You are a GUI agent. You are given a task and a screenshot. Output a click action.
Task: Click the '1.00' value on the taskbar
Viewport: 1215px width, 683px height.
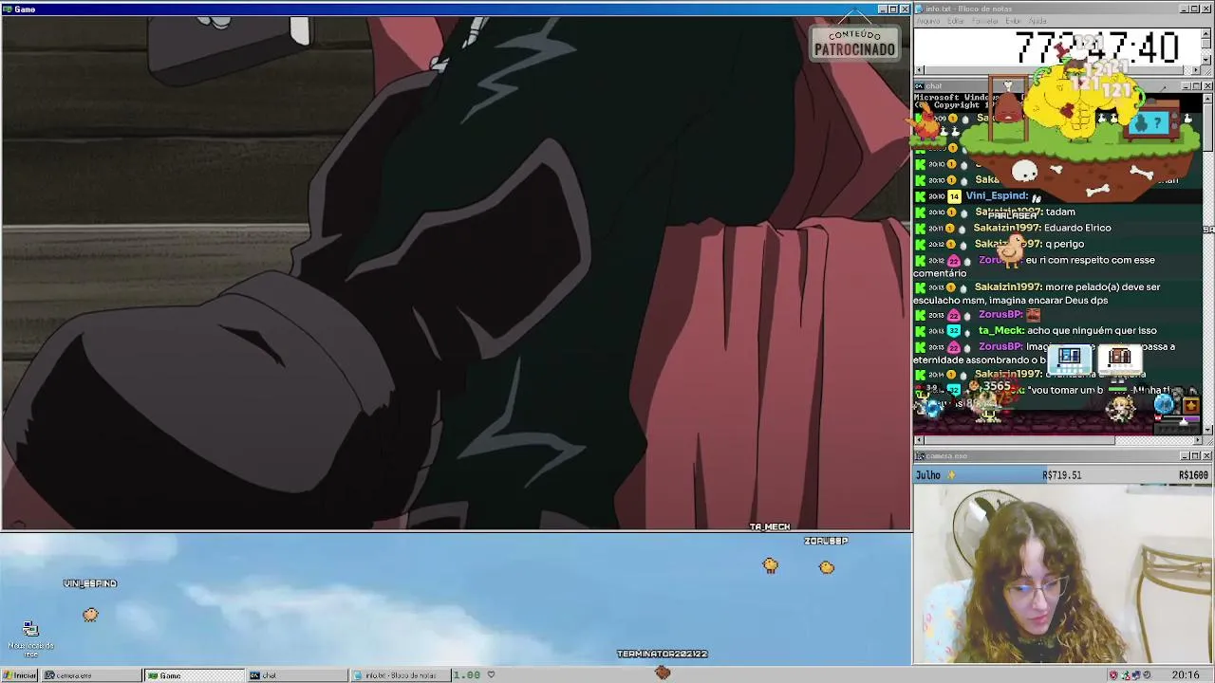(x=466, y=674)
